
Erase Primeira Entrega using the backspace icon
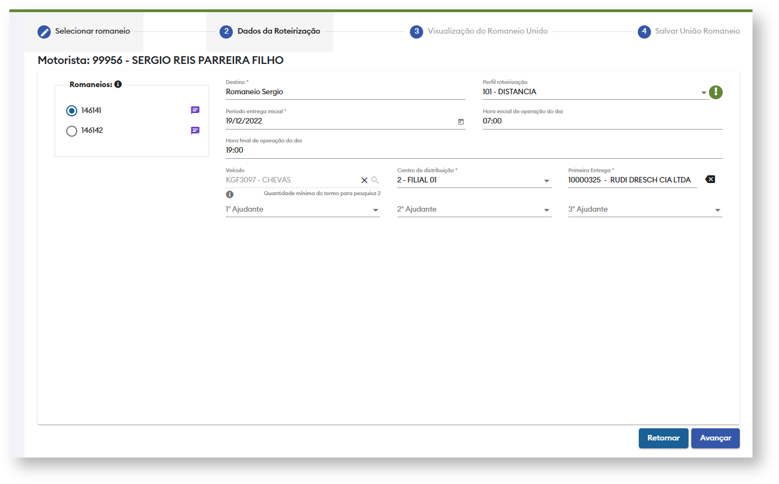(x=710, y=179)
